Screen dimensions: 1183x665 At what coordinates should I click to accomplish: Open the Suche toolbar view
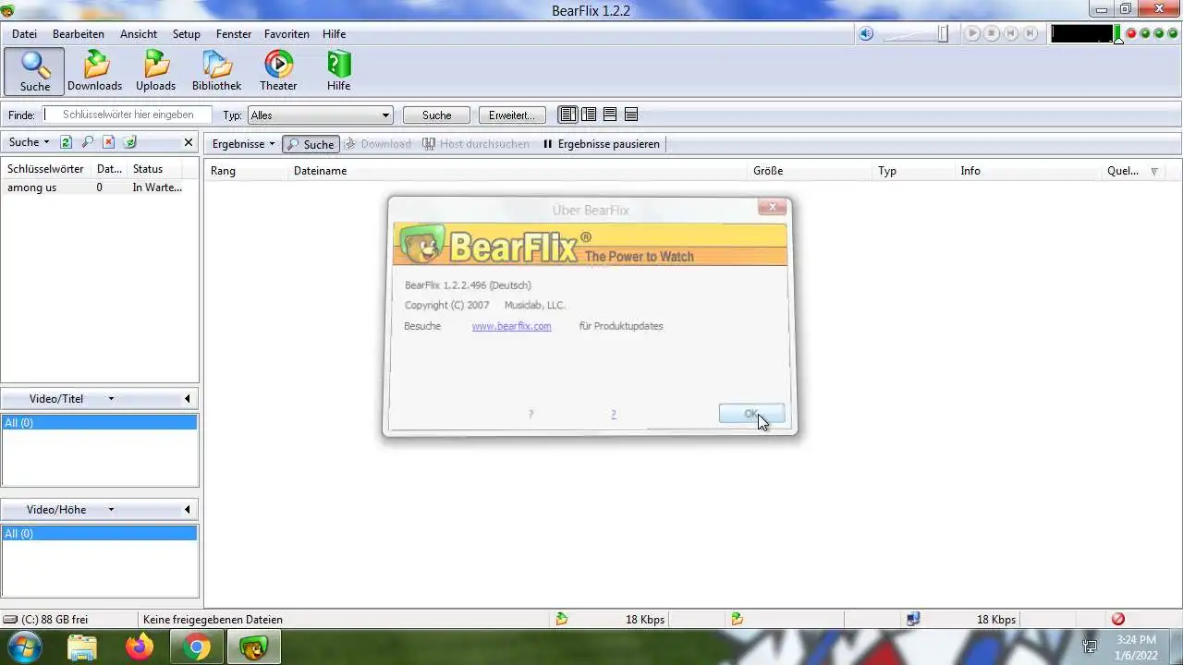click(35, 71)
